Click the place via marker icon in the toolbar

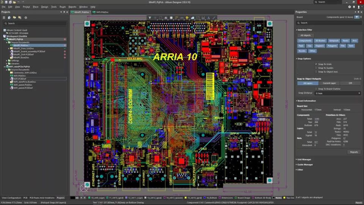pos(187,18)
